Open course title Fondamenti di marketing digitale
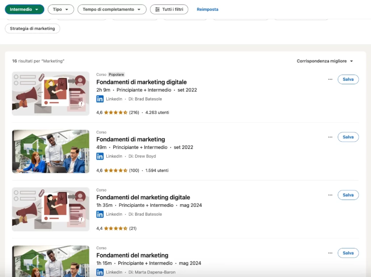Viewport: 371px width, 277px height. (141, 82)
